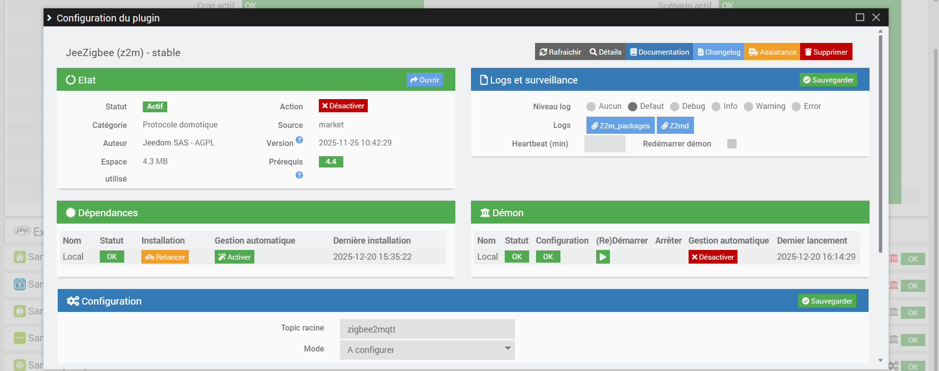
Task: Save Logs et surveillance settings
Action: tap(828, 80)
